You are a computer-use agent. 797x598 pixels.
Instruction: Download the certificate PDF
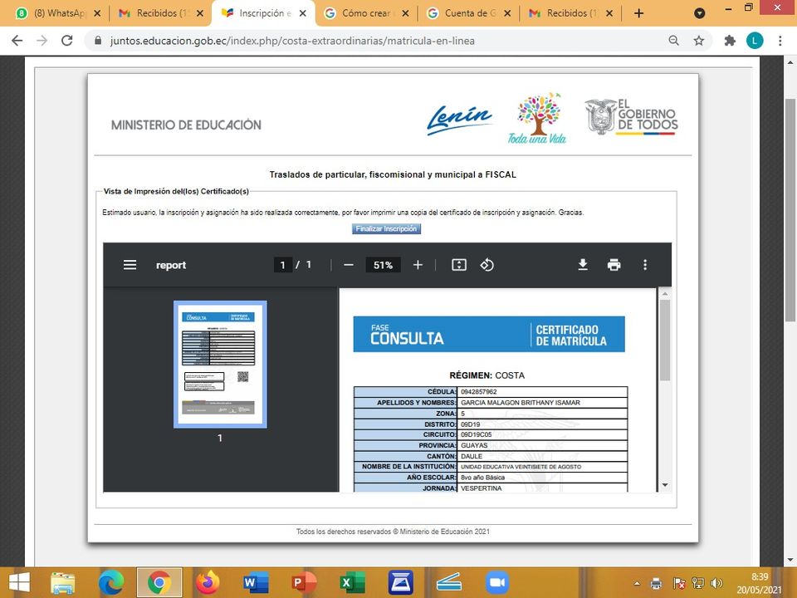click(583, 265)
